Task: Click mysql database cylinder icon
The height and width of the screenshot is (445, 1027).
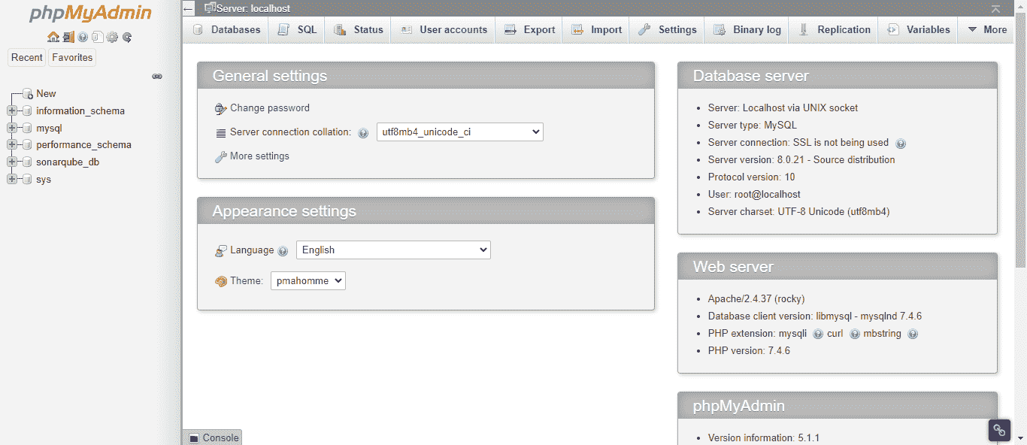Action: (28, 128)
